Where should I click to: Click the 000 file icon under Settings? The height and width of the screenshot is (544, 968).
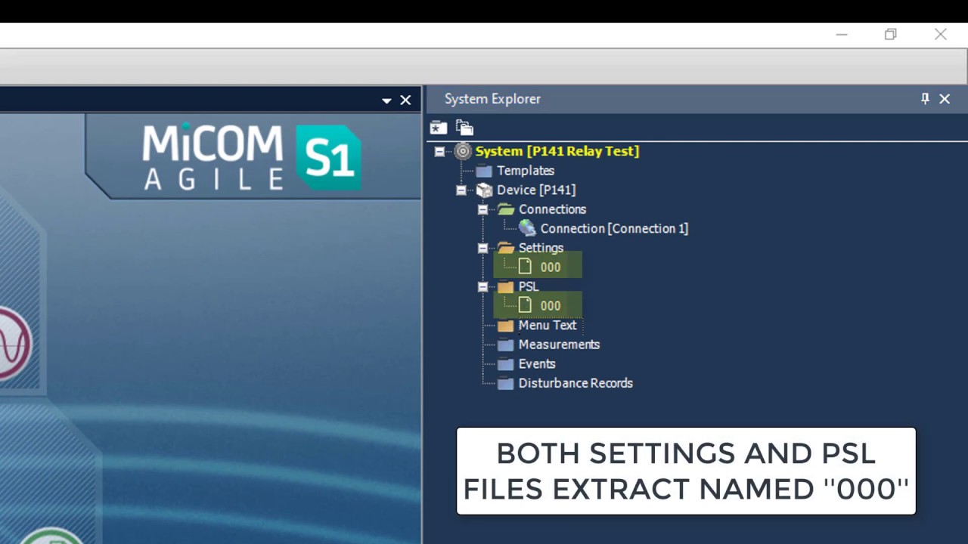pos(526,267)
